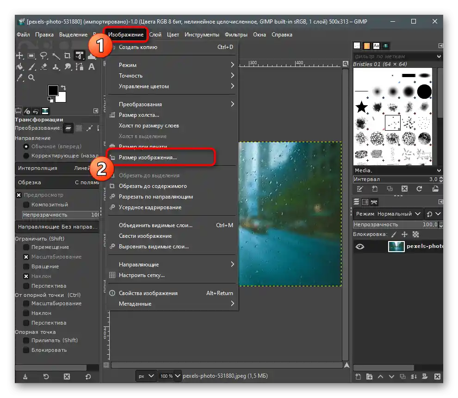The height and width of the screenshot is (398, 458).
Task: Select the Crop tool
Action: point(68,55)
